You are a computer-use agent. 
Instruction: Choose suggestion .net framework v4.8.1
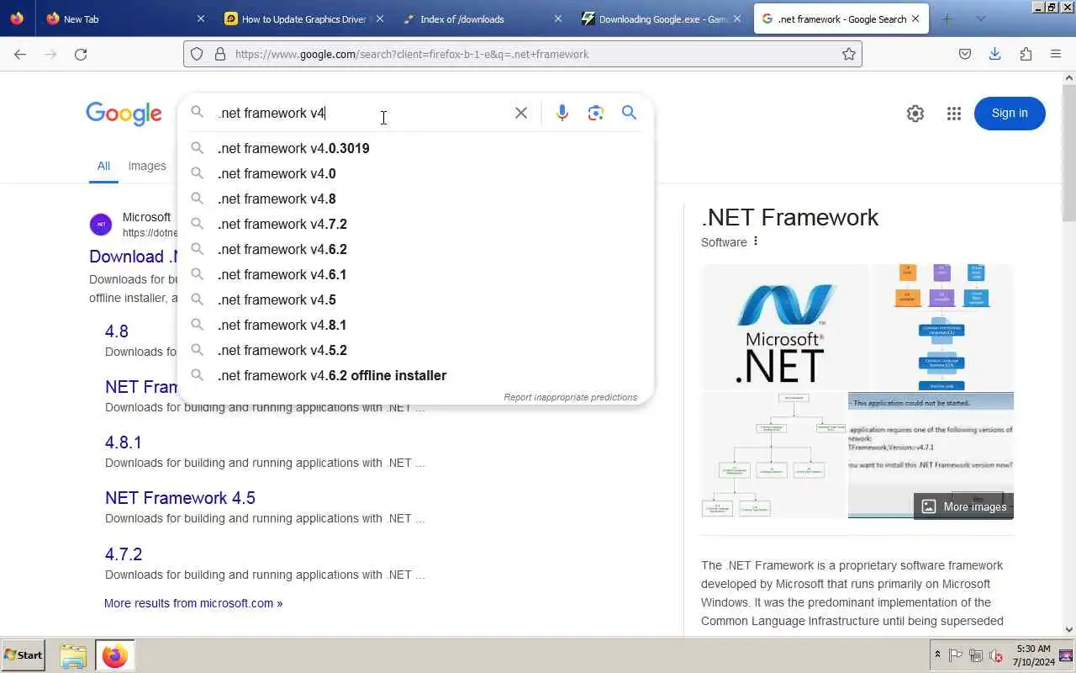[415, 325]
